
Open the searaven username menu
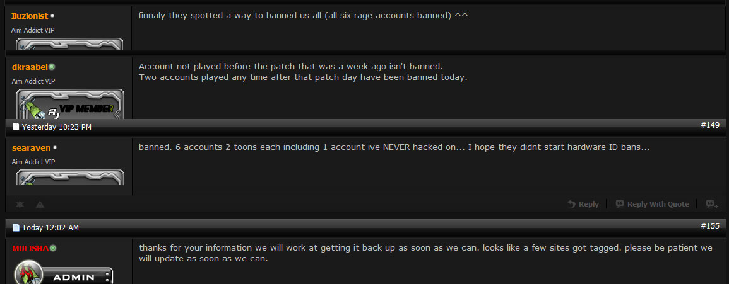point(31,148)
